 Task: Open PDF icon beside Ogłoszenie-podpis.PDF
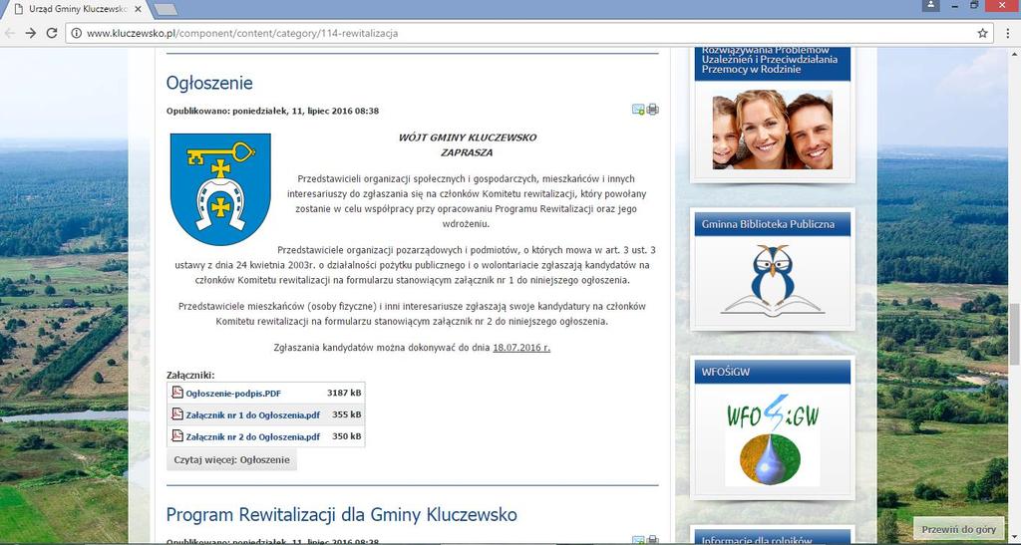click(x=177, y=393)
